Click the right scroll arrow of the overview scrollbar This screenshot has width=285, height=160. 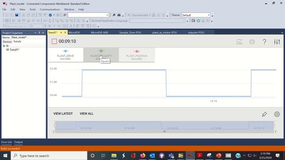click(x=275, y=132)
